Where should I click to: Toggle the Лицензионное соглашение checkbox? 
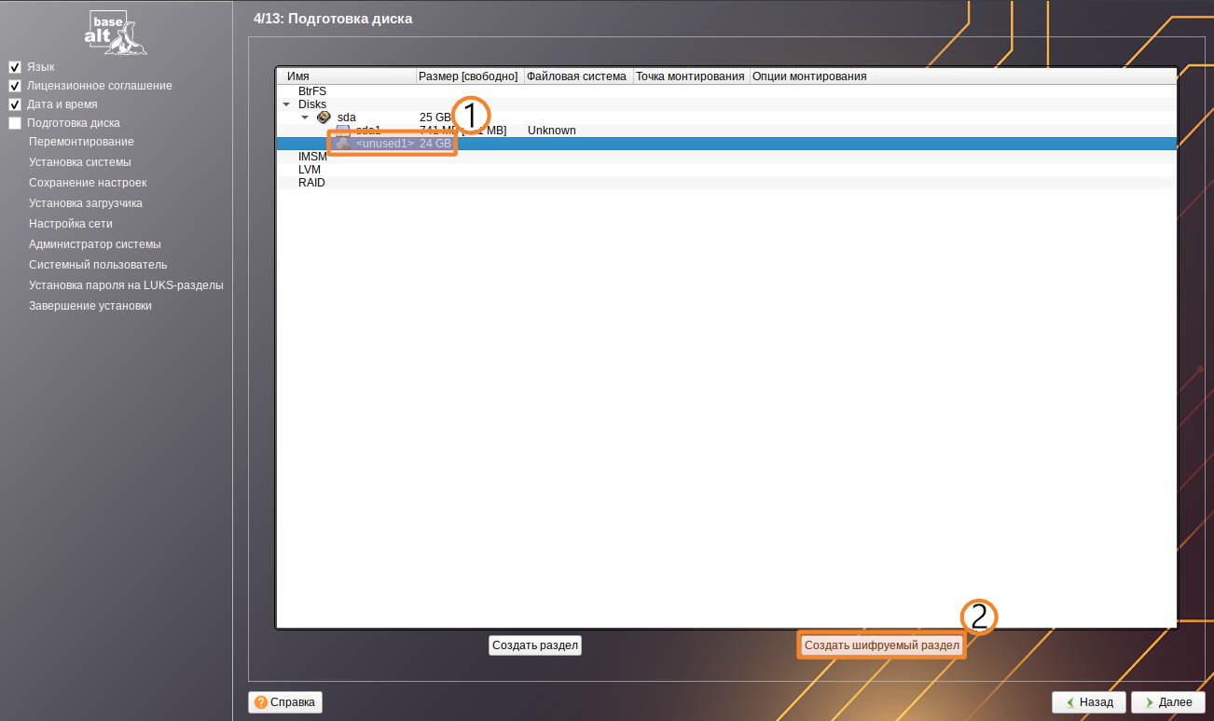[15, 86]
